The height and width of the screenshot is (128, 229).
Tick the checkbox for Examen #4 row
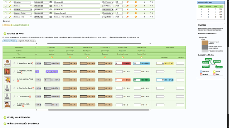6,6
